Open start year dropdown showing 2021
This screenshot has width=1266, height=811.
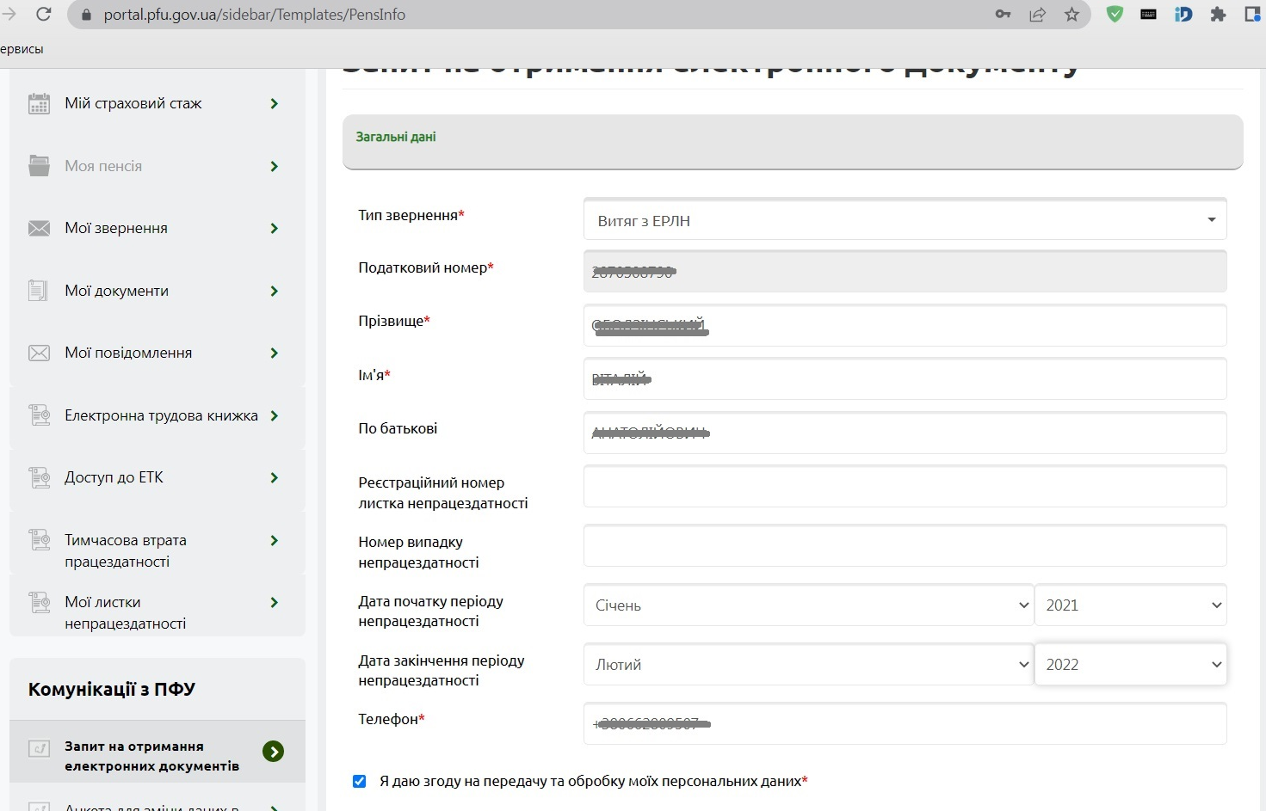point(1131,605)
